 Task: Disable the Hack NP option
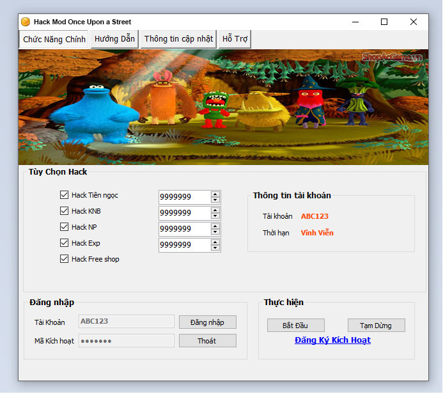click(x=64, y=227)
